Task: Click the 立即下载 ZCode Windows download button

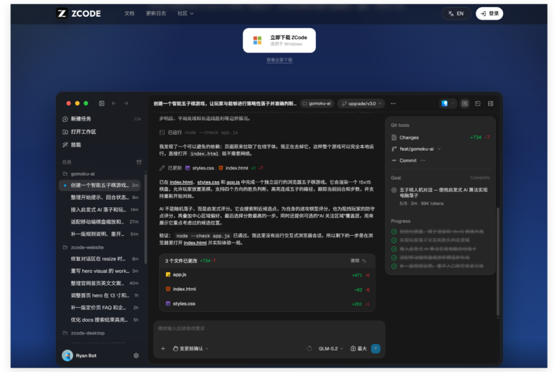Action: (280, 40)
